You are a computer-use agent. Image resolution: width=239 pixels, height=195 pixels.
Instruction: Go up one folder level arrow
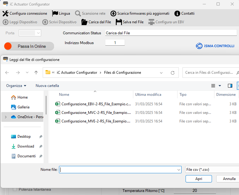click(36, 73)
